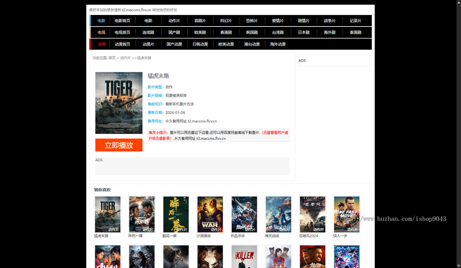Image resolution: width=461 pixels, height=268 pixels.
Task: Select 港台动漫 category
Action: (x=252, y=44)
